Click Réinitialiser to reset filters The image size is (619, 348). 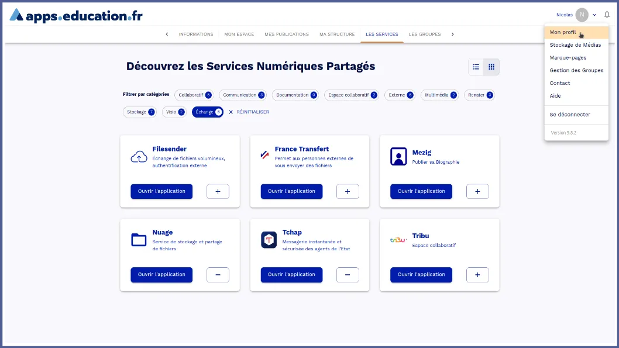[x=253, y=112]
